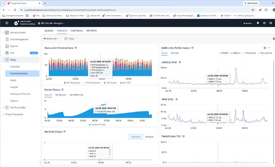The height and width of the screenshot is (167, 275).
Task: Toggle Non-TCP legend series
Action: (x=125, y=83)
